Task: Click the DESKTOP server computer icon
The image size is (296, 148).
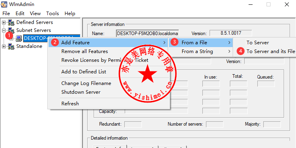Action: 19,38
